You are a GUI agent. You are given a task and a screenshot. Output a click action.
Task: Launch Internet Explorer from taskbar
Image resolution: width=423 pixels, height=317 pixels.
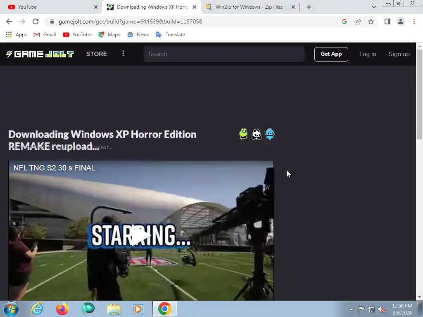[x=37, y=309]
